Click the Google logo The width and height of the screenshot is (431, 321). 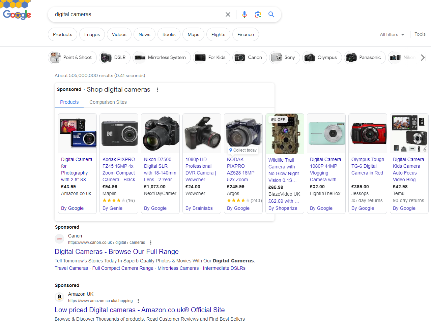17,14
